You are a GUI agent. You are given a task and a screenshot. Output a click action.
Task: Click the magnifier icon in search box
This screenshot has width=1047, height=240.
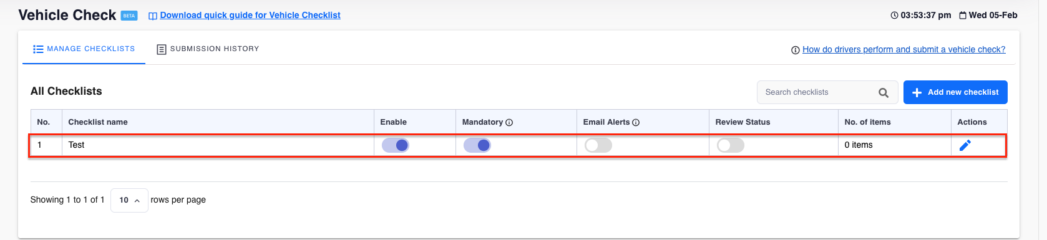point(884,93)
